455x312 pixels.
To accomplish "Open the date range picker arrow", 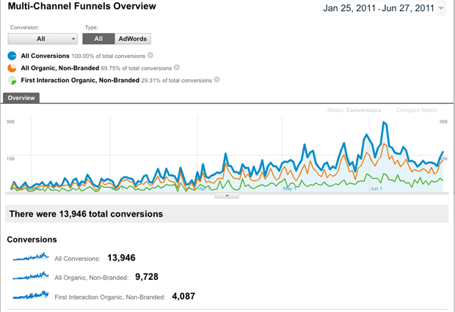I will (x=440, y=10).
